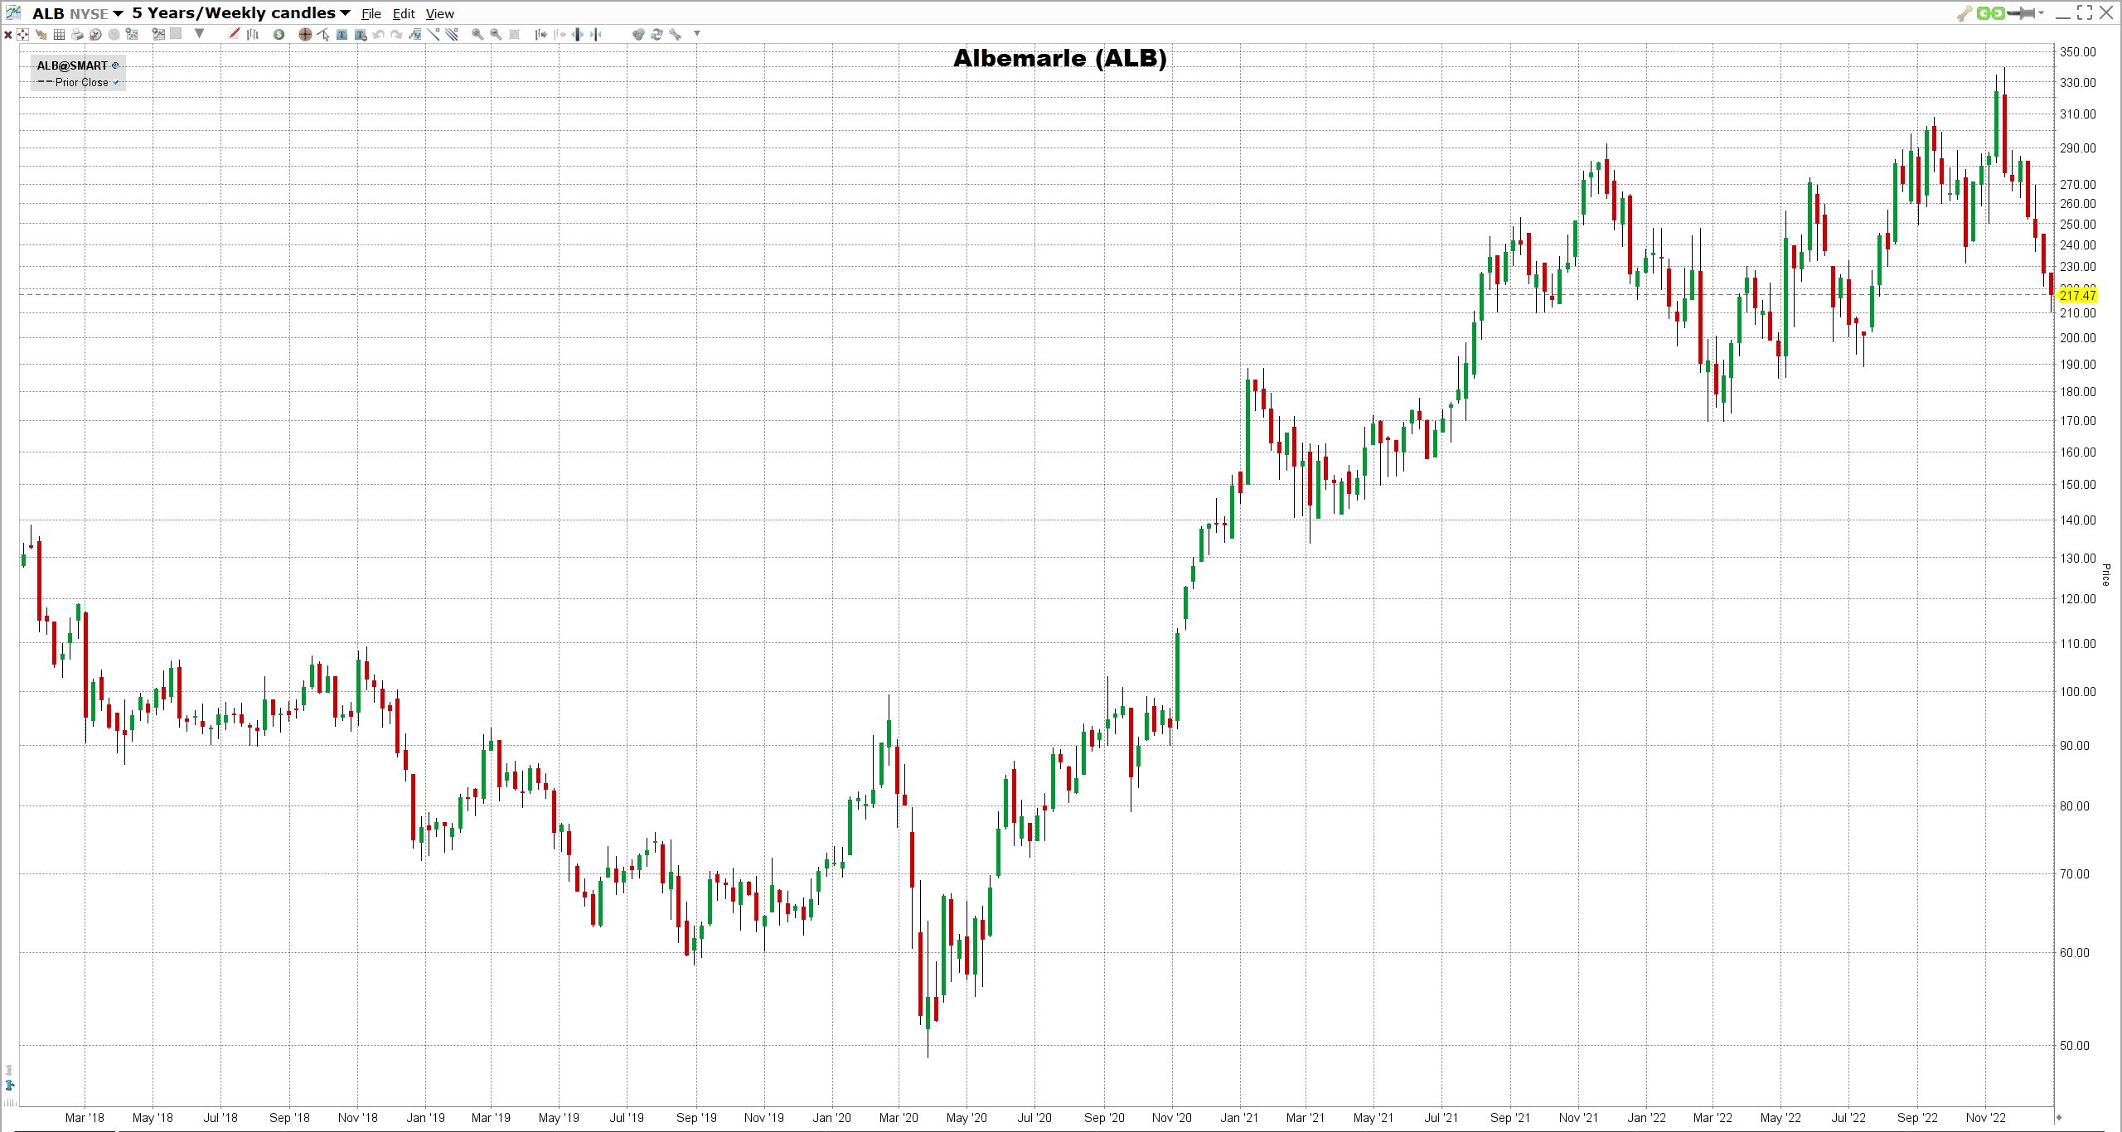Click the green chain link icon

(1990, 13)
